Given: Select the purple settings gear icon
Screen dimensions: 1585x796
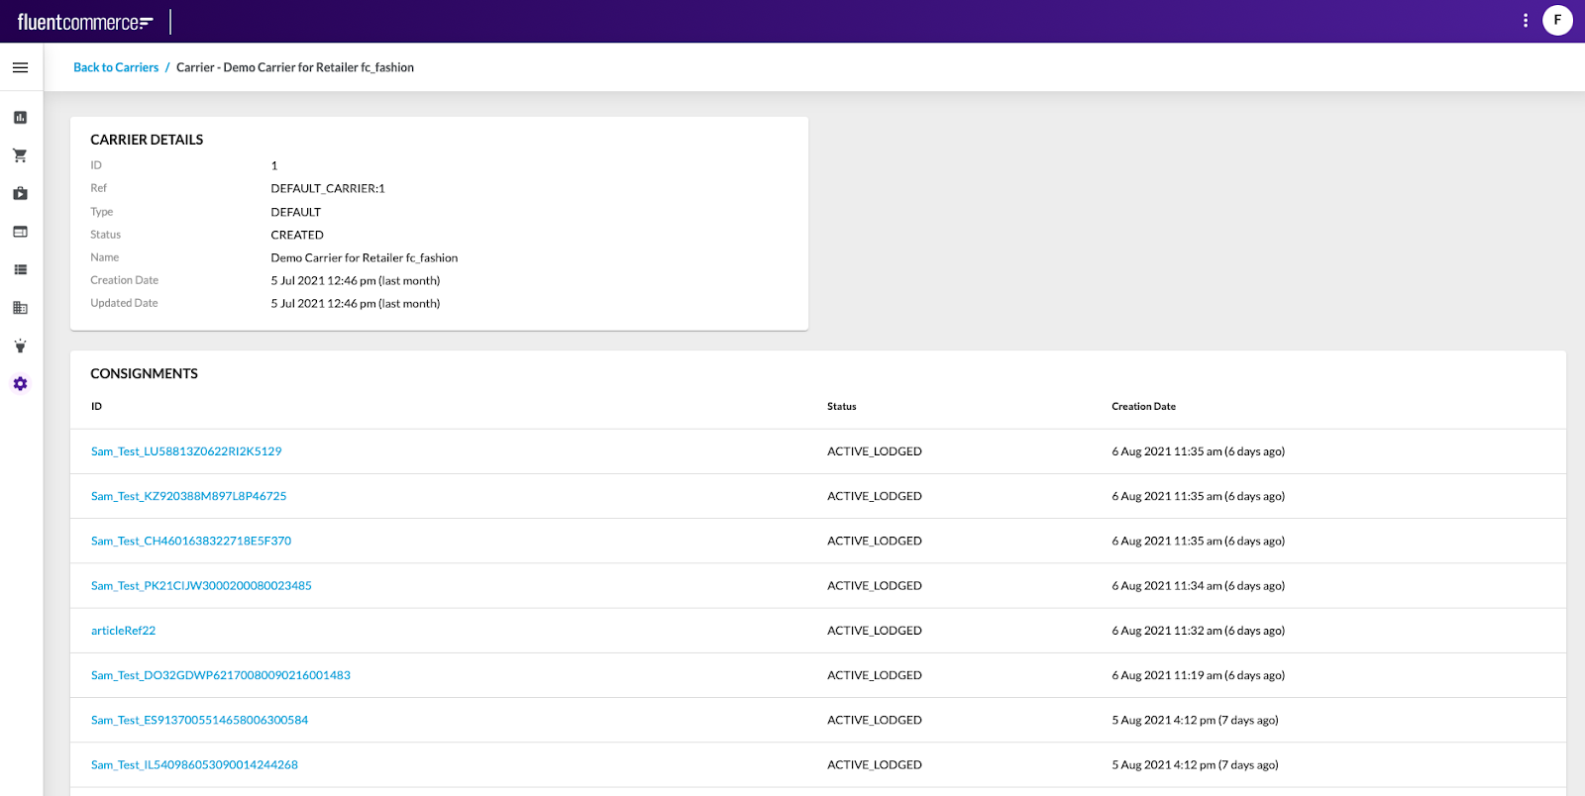Looking at the screenshot, I should click(x=20, y=384).
